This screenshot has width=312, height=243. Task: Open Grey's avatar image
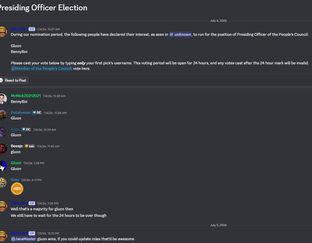click(x=3, y=182)
